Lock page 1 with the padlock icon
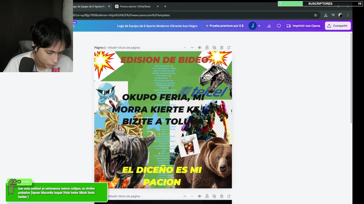Screen dimensions: 364x204 (207, 48)
